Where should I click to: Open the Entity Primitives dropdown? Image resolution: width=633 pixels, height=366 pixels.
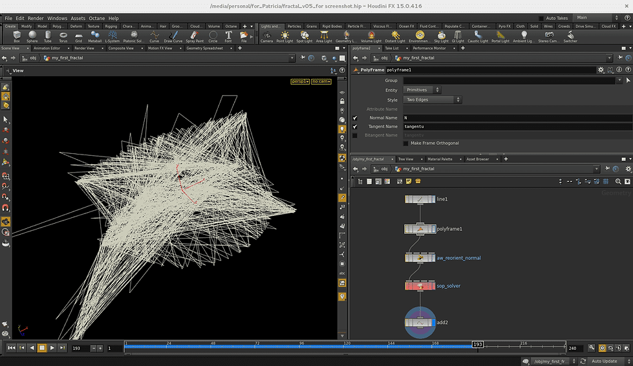point(422,90)
